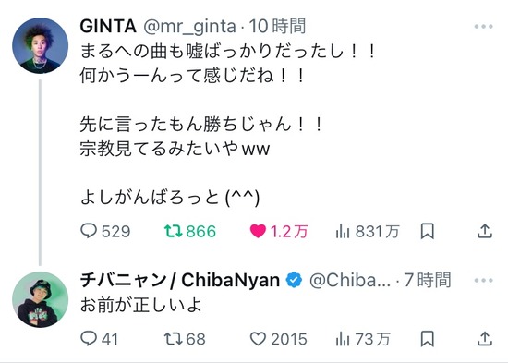The width and height of the screenshot is (508, 363).
Task: View analytics of GINTA's tweet
Action: point(368,232)
